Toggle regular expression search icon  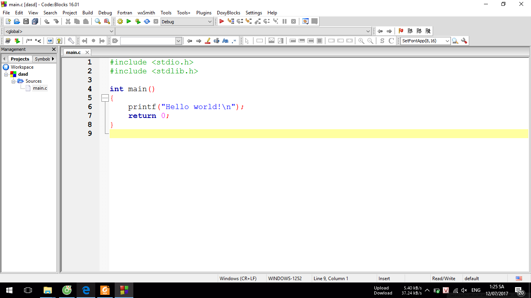point(234,41)
